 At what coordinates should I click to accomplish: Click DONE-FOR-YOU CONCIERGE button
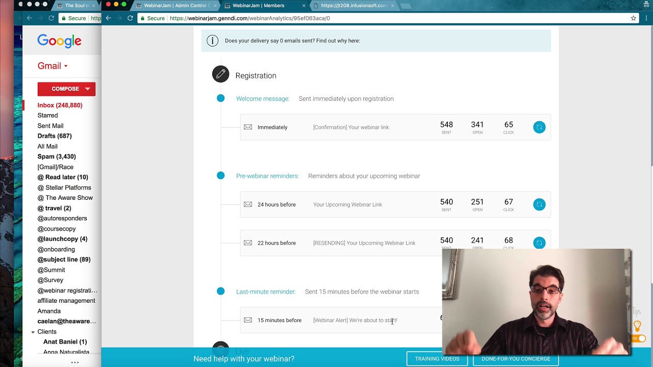516,359
